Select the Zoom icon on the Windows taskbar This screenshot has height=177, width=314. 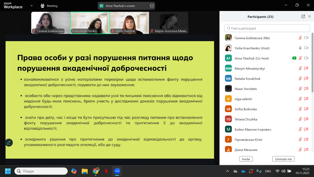pos(117,171)
